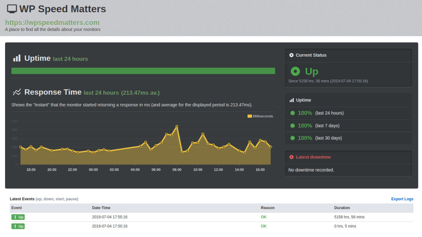Click the green burst icon beside 100% last 7 days
This screenshot has height=237, width=422.
tap(292, 125)
